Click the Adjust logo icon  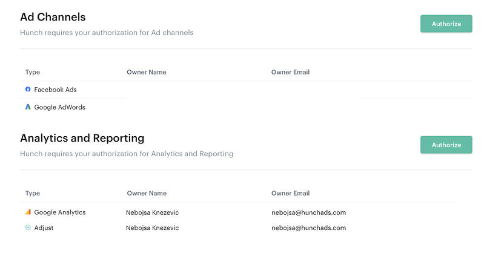pos(28,228)
